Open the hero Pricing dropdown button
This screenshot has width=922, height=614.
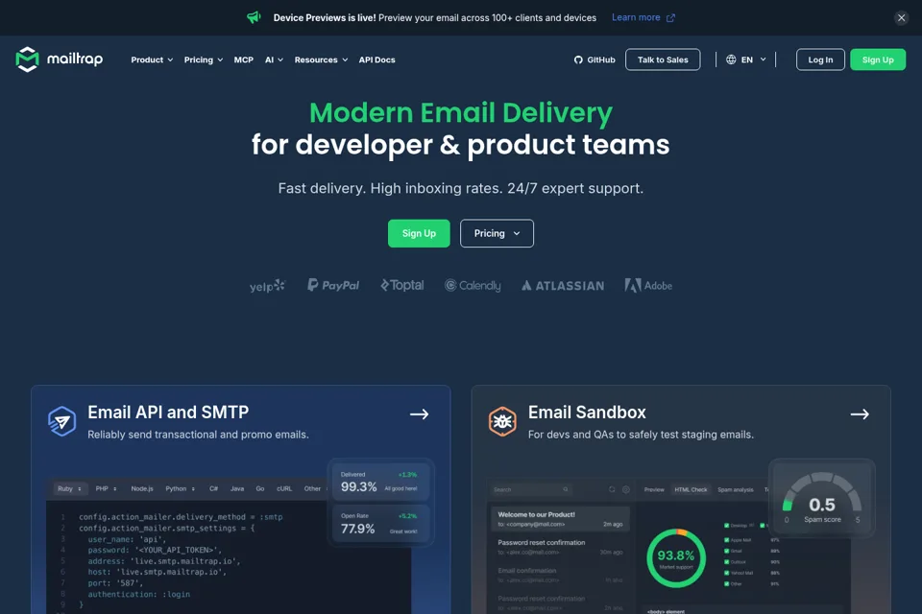click(497, 233)
